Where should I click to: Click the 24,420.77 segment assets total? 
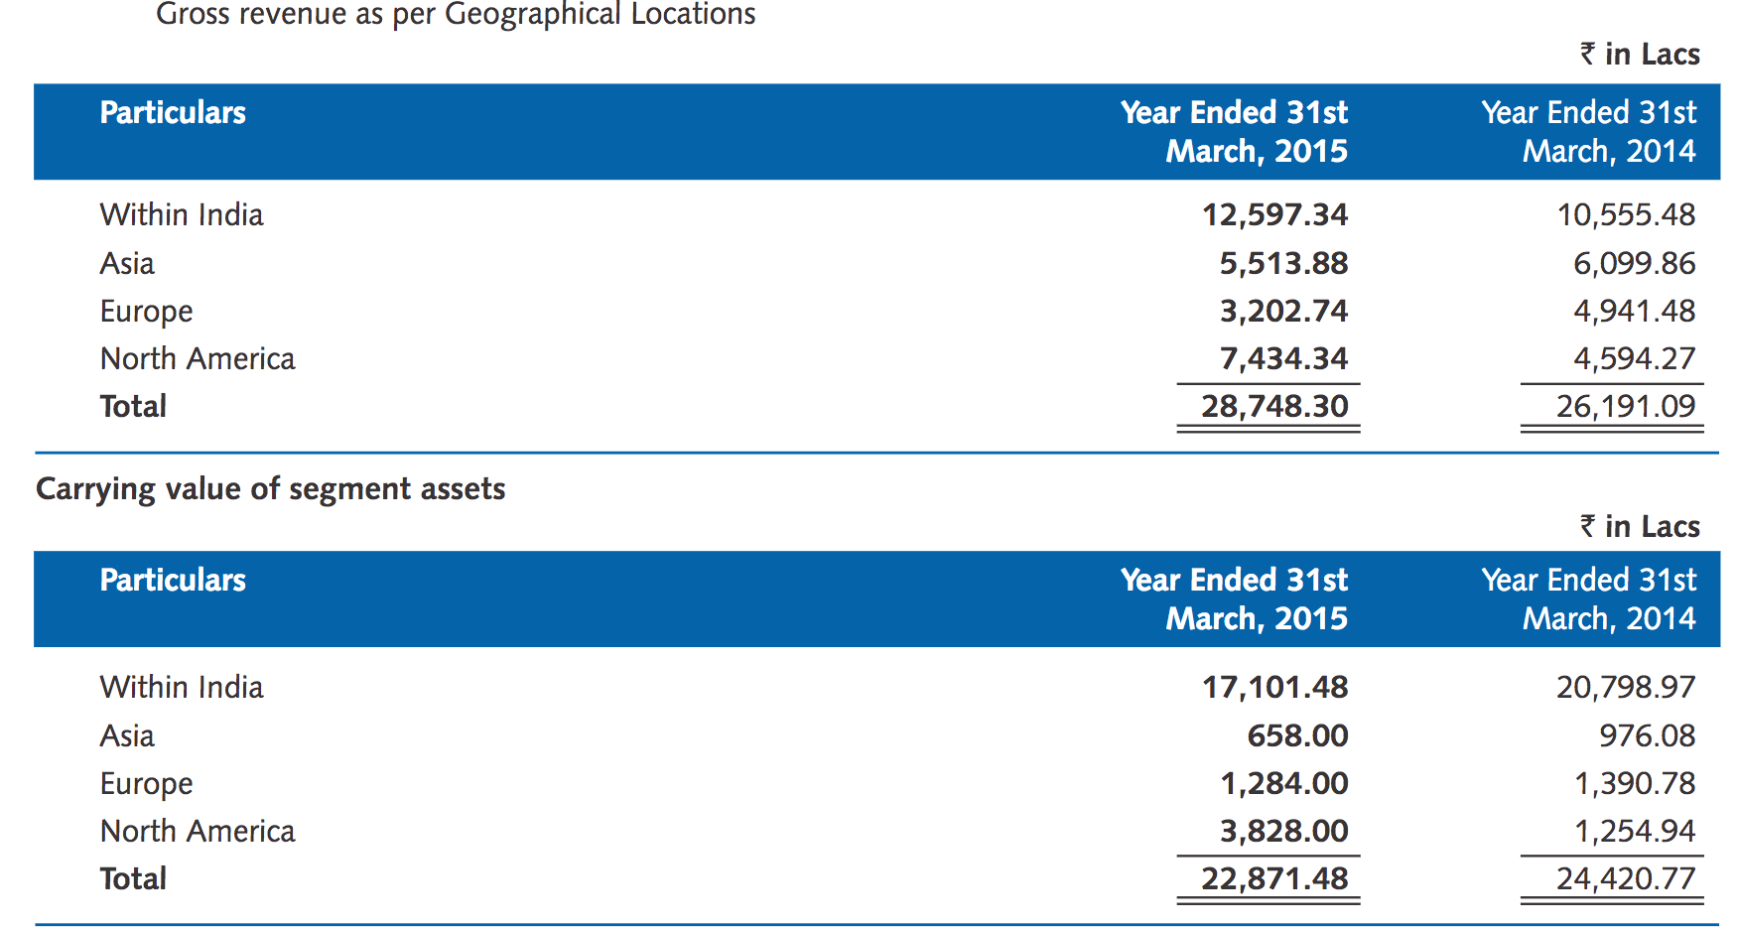click(1626, 878)
